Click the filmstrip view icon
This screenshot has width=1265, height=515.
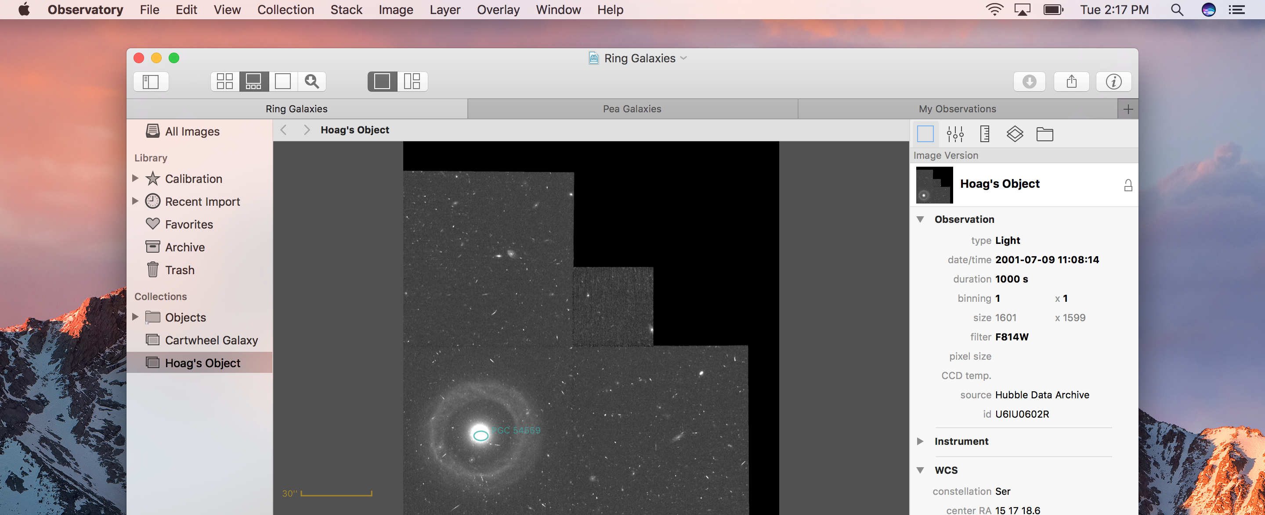[x=253, y=81]
